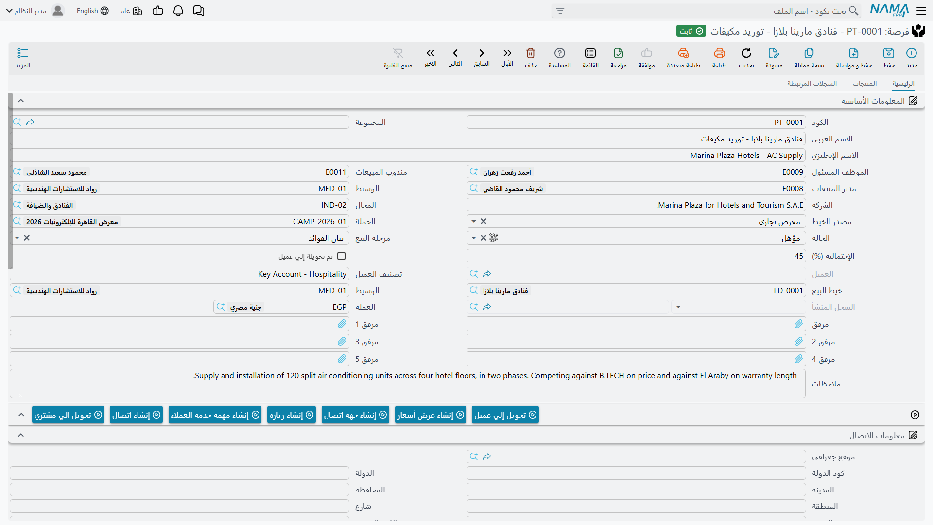Open the search filter options icon

click(x=560, y=11)
